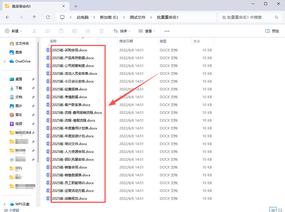Select WPS云盘 in sidebar

tap(19, 204)
